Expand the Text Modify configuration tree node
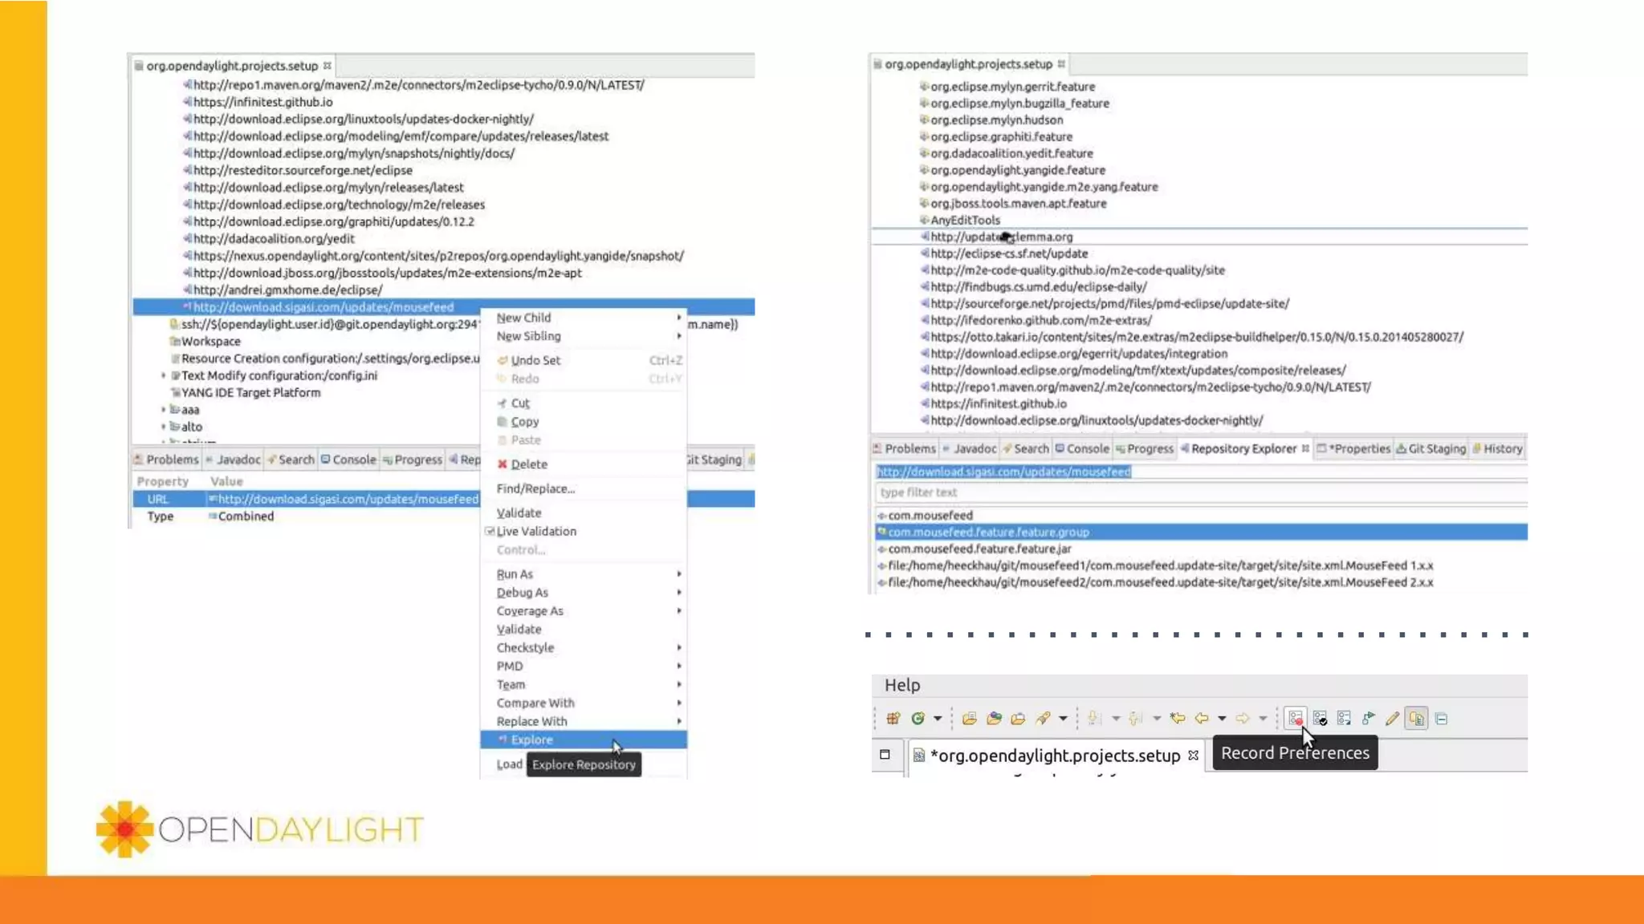 (164, 375)
